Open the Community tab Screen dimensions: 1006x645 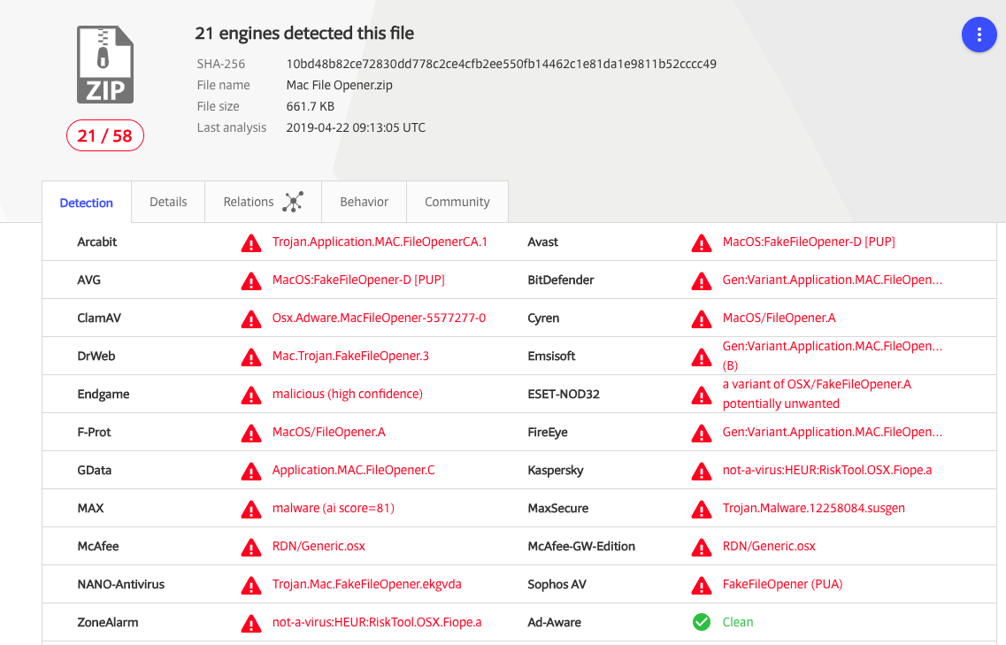click(x=457, y=202)
